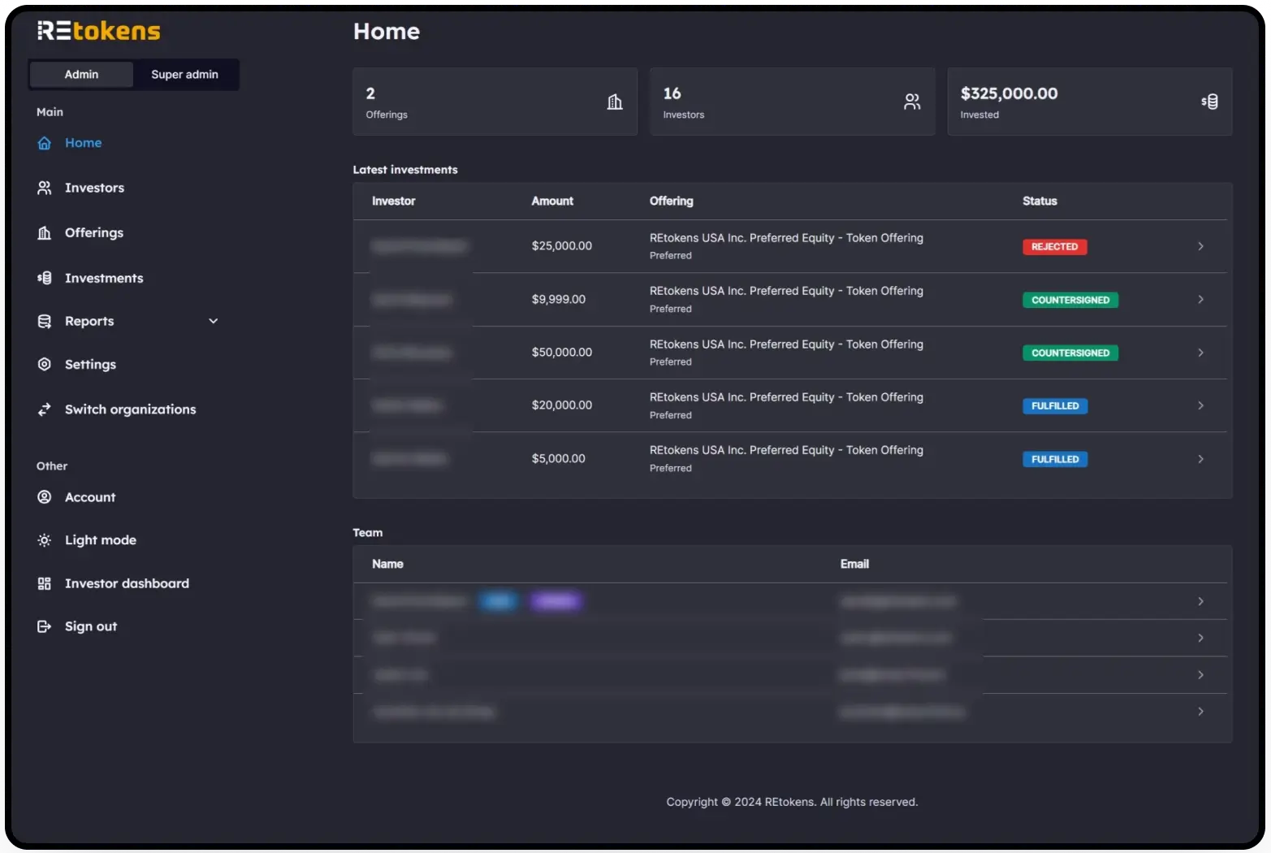The width and height of the screenshot is (1271, 853).
Task: Open the 16 Investors summary card
Action: [x=793, y=102]
